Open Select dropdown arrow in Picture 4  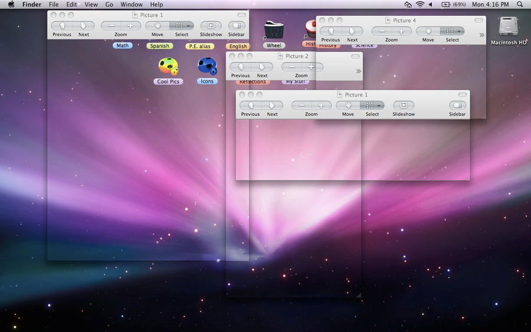tap(460, 31)
